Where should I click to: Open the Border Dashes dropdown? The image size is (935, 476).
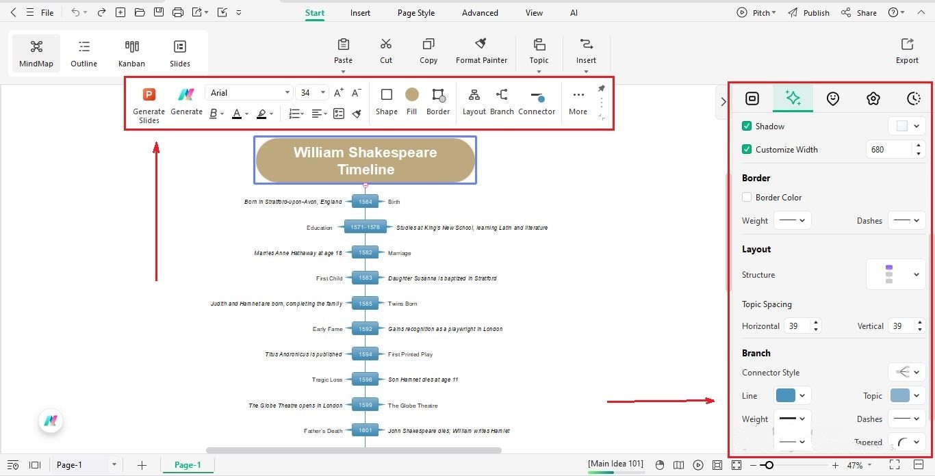pos(907,220)
